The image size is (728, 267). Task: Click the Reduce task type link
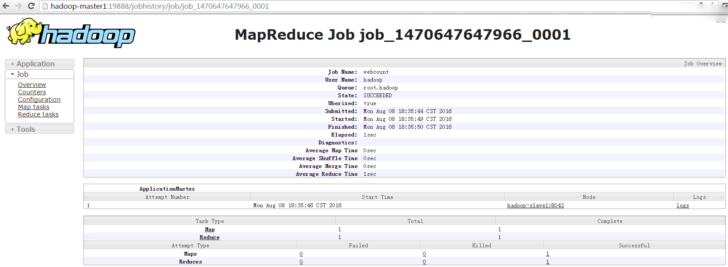point(209,237)
